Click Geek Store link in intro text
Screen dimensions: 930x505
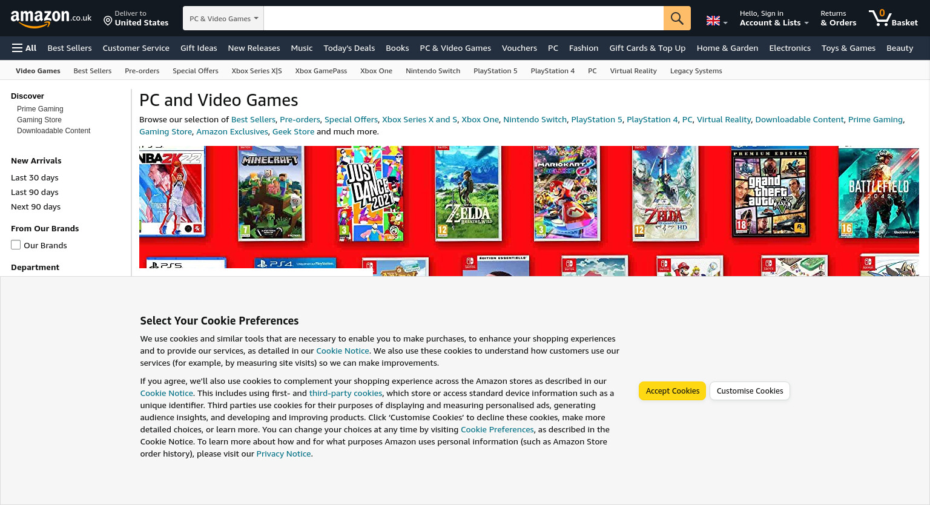pos(293,131)
